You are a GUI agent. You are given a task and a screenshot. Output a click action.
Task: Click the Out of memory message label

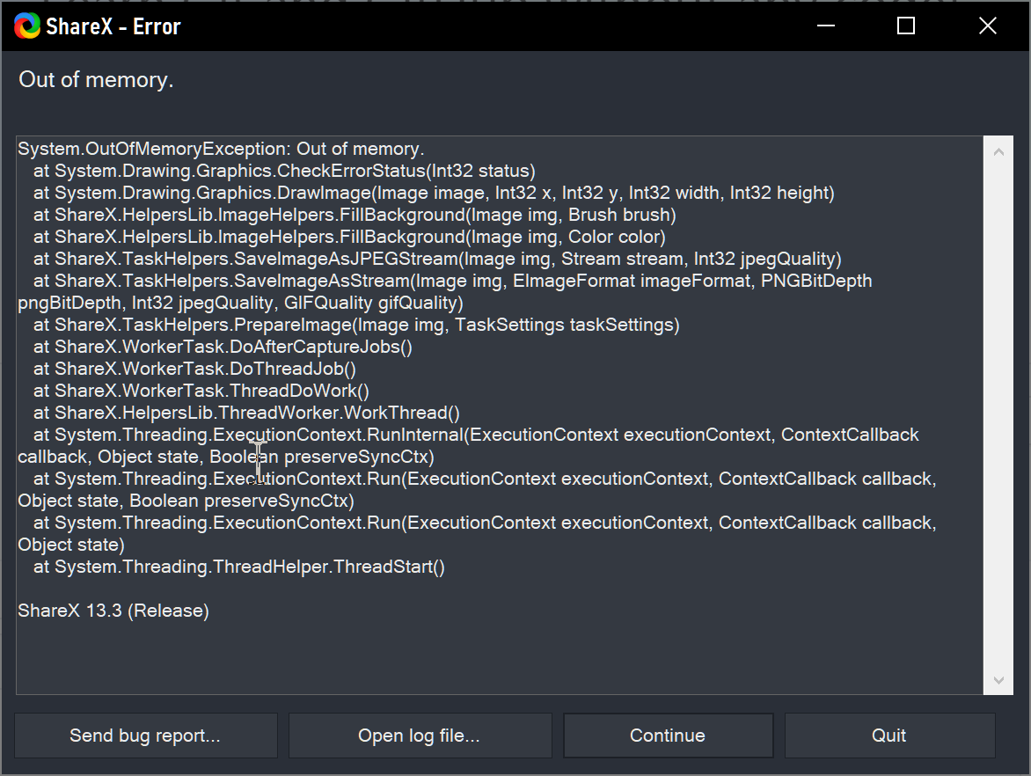[95, 80]
